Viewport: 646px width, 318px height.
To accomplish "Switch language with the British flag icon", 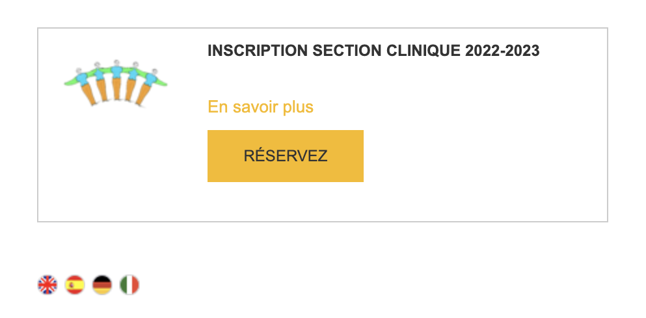I will 47,285.
